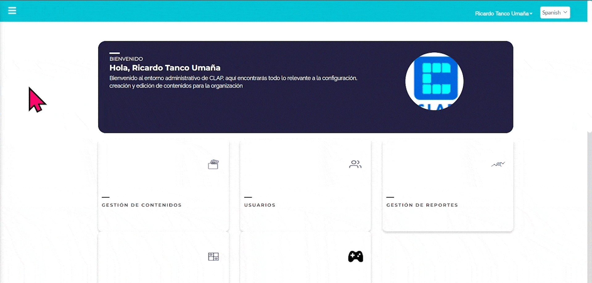Open the Gestión de Contenidos card
This screenshot has width=592, height=283.
[x=163, y=186]
